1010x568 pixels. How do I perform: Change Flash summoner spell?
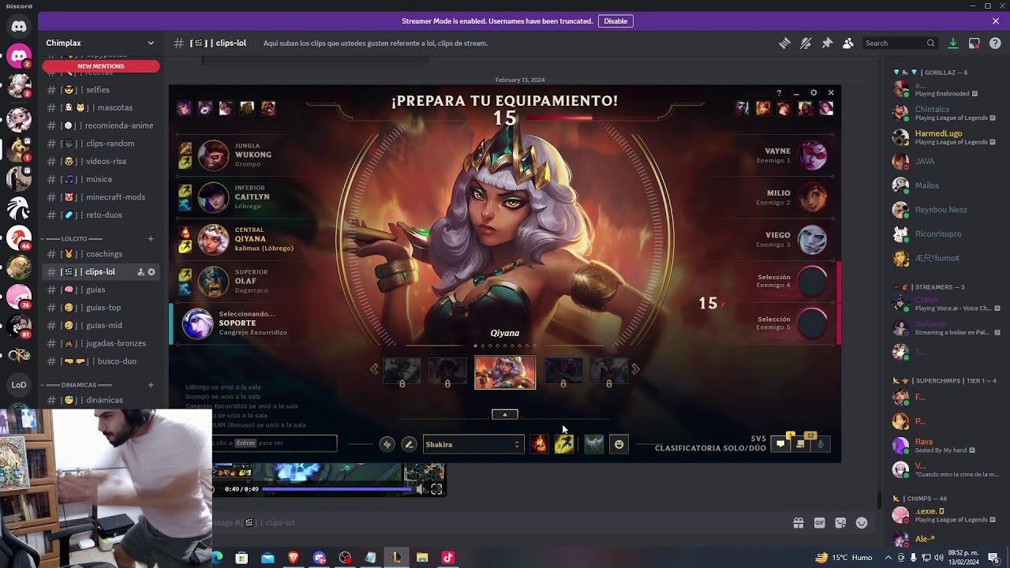(x=563, y=444)
